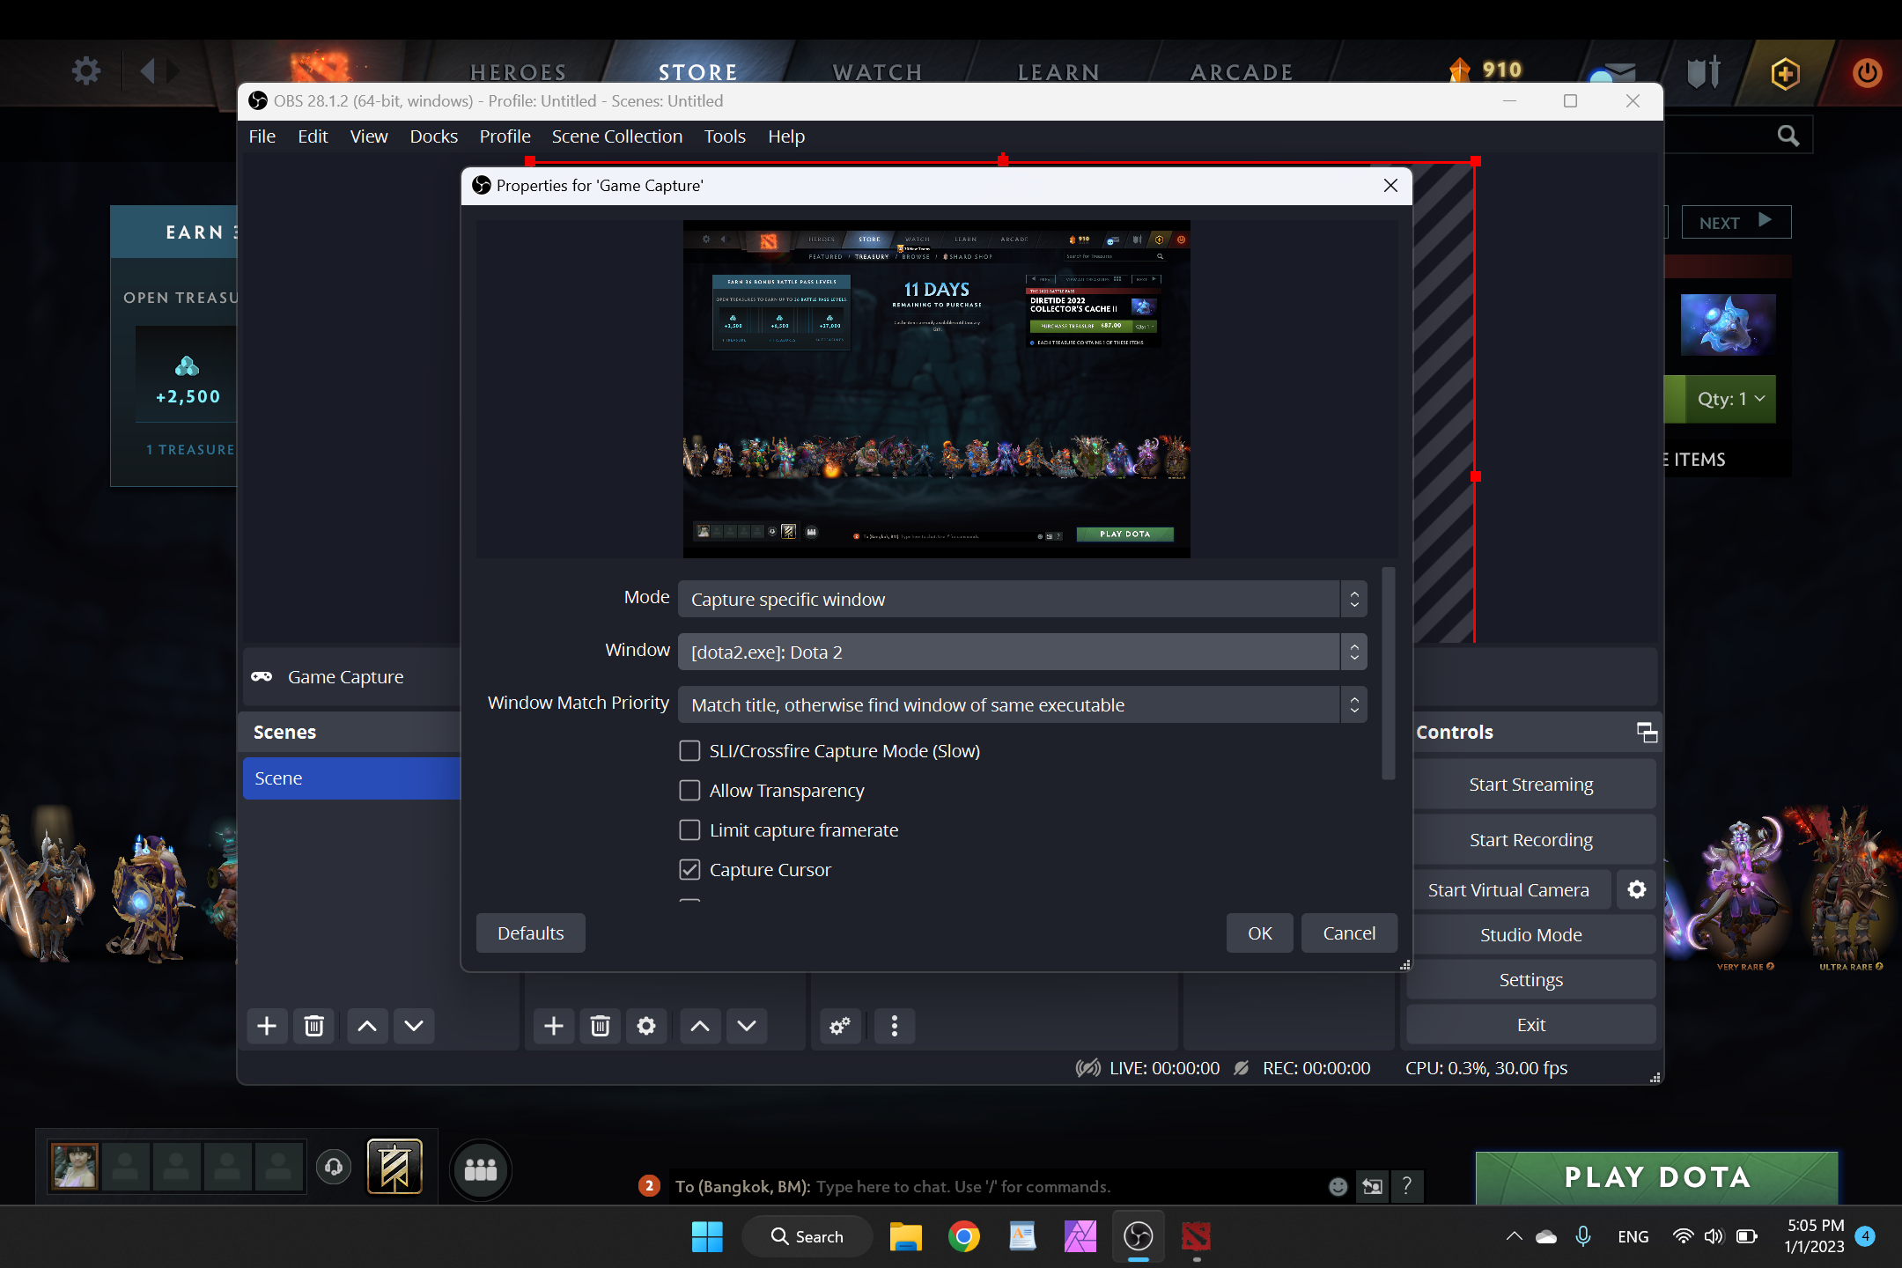1902x1268 pixels.
Task: Open OBS Settings button
Action: click(1530, 979)
